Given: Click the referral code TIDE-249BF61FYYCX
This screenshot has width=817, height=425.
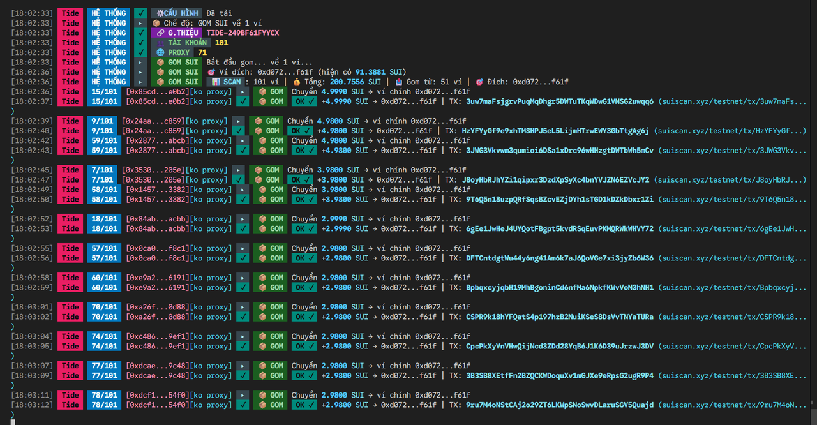Looking at the screenshot, I should pyautogui.click(x=243, y=33).
